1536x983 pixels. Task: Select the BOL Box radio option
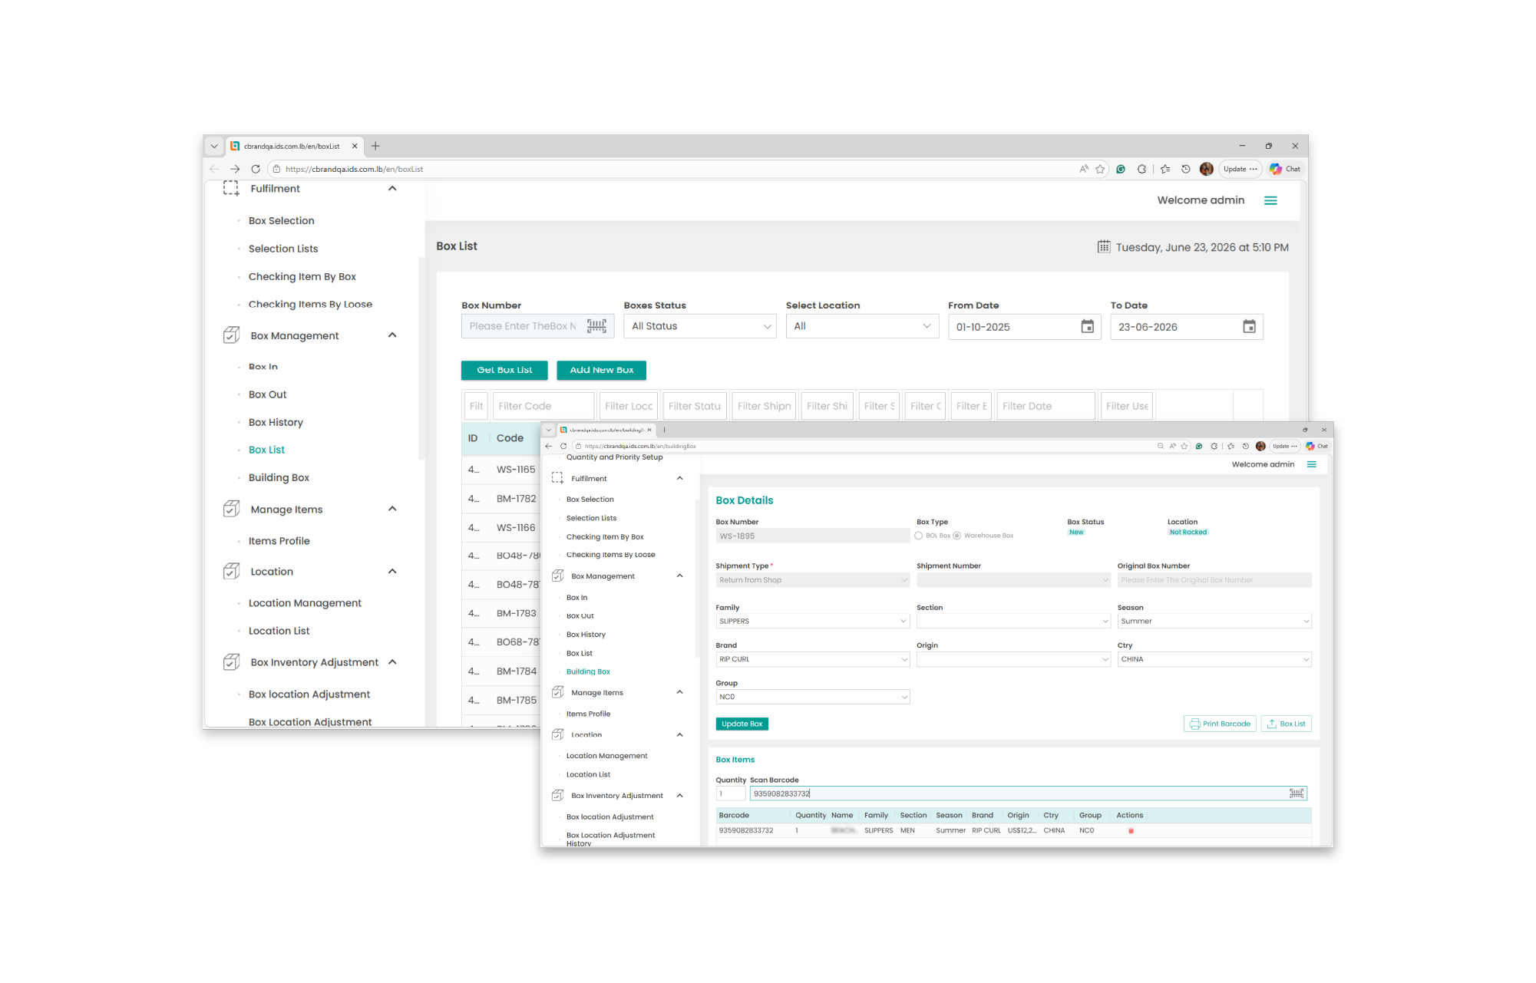click(919, 536)
